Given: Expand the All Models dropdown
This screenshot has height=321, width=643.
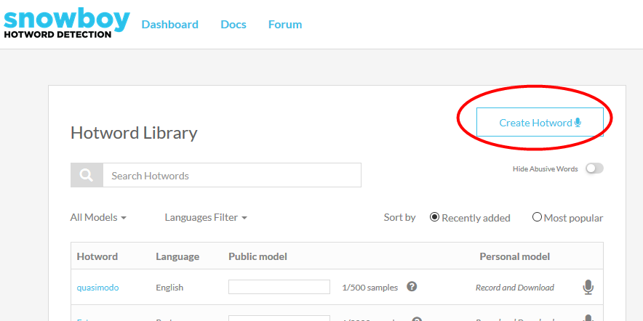Looking at the screenshot, I should (x=98, y=217).
